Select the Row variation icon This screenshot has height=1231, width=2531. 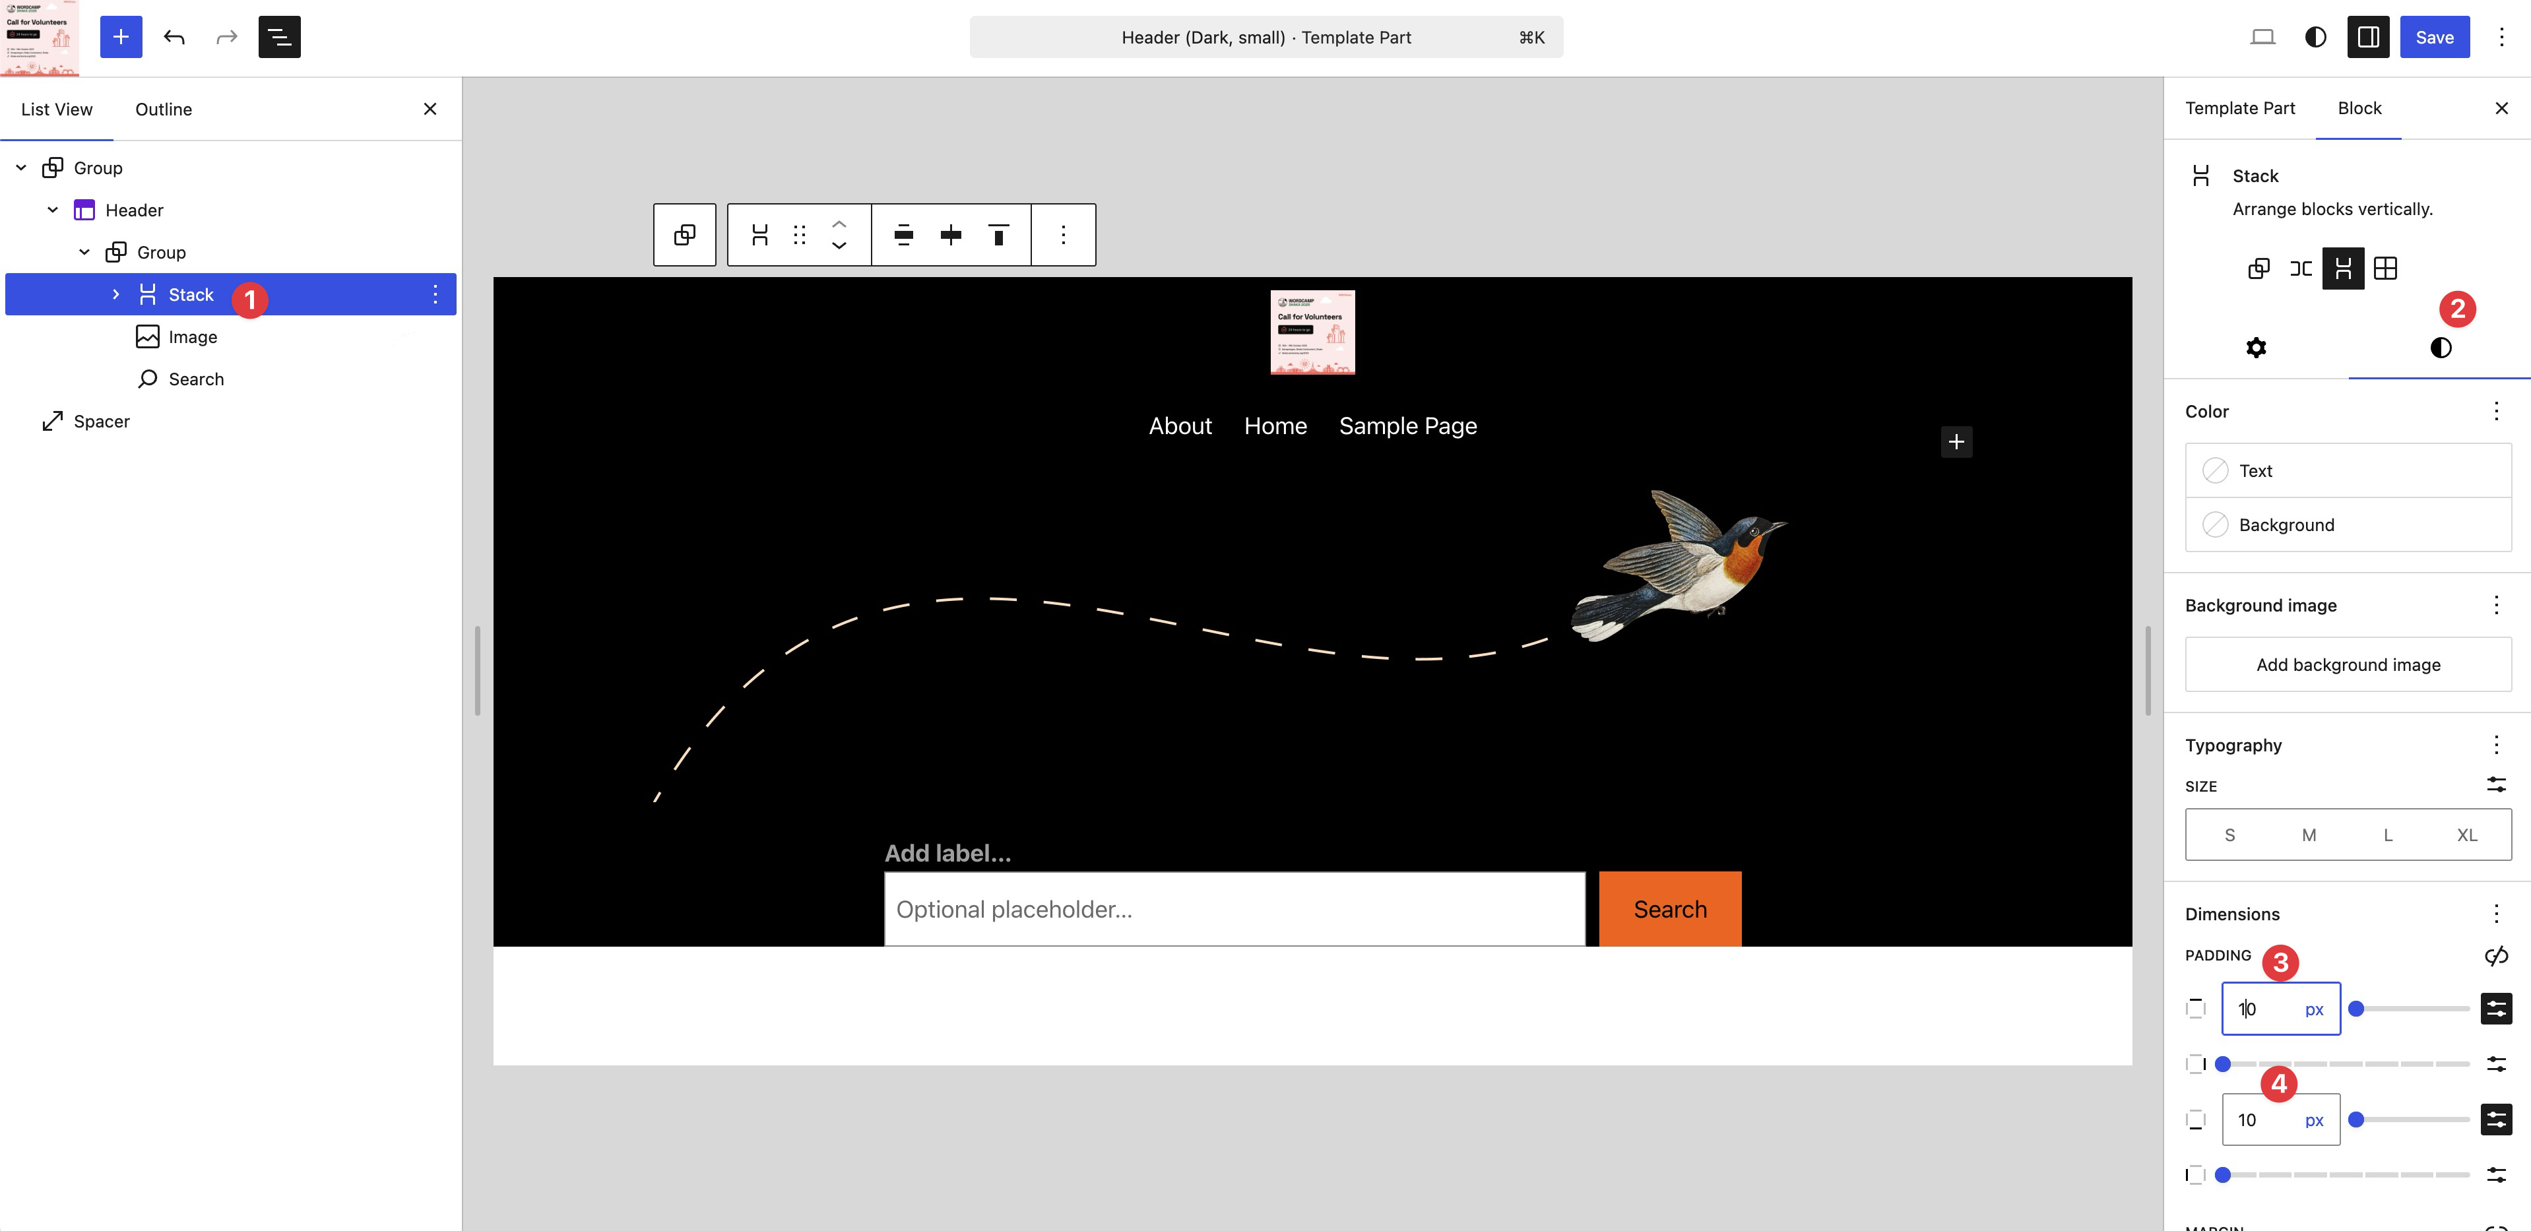click(2301, 268)
